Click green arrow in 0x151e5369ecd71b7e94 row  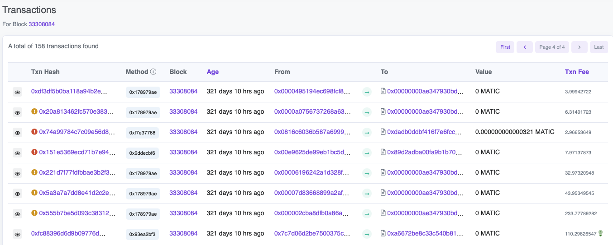pyautogui.click(x=367, y=153)
